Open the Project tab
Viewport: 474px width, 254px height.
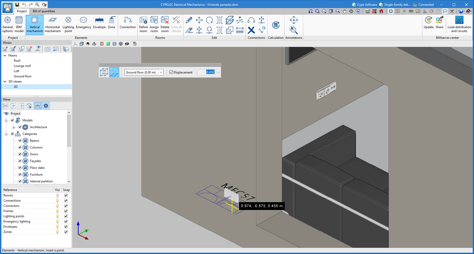point(22,11)
